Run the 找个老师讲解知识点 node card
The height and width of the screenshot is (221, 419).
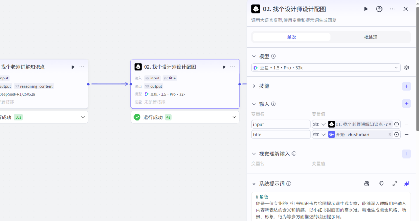[73, 67]
